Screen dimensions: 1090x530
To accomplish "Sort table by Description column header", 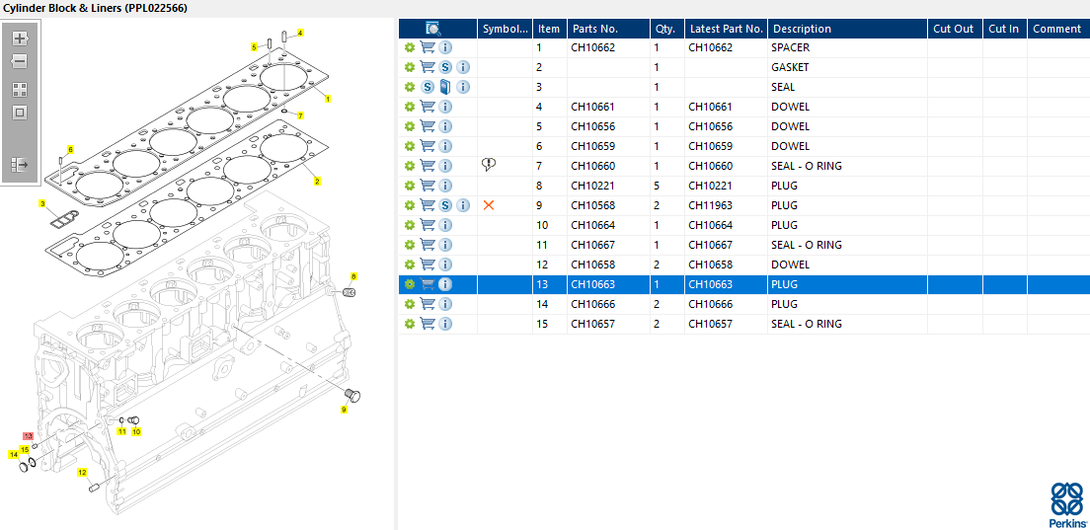I will click(x=803, y=29).
